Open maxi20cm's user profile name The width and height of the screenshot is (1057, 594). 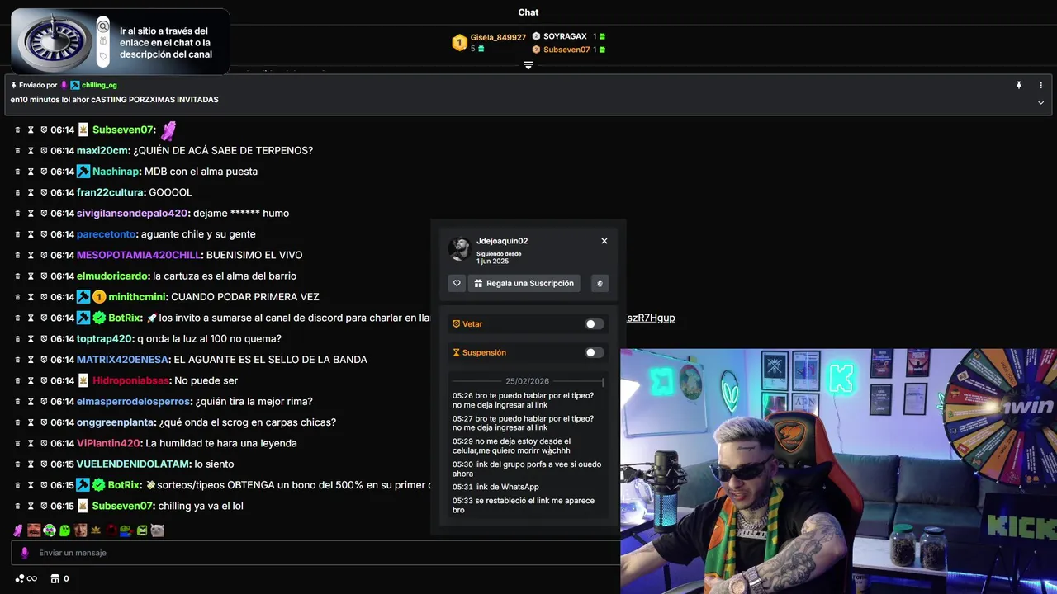pos(102,151)
